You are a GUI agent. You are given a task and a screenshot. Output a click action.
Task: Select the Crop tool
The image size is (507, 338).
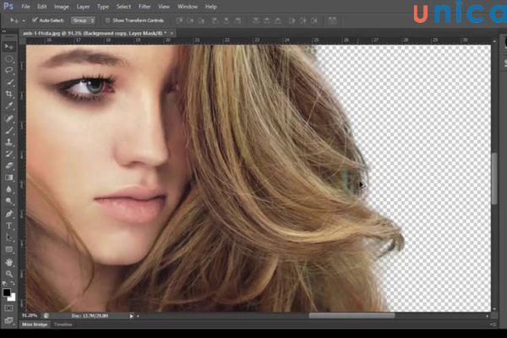click(x=9, y=94)
